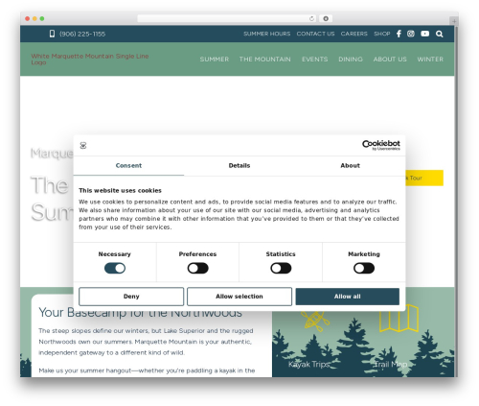Toggle the Necessary cookies switch

click(115, 268)
